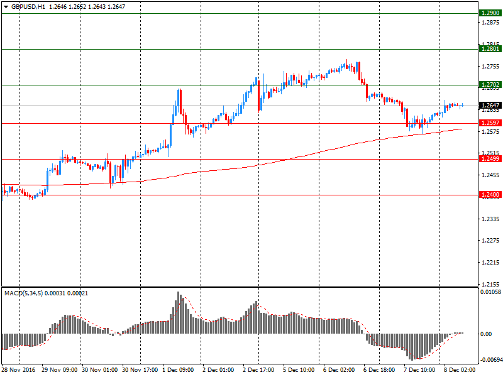Image resolution: width=503 pixels, height=377 pixels.
Task: Select the 7 Dec 10:00 time axis label
Action: (x=419, y=370)
